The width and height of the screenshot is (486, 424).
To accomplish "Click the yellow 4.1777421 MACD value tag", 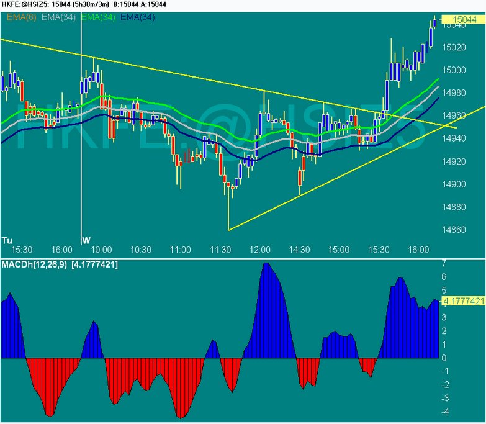I will click(x=464, y=301).
